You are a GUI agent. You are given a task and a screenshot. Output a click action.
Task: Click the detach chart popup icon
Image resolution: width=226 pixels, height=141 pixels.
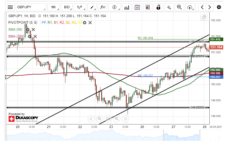[204, 17]
